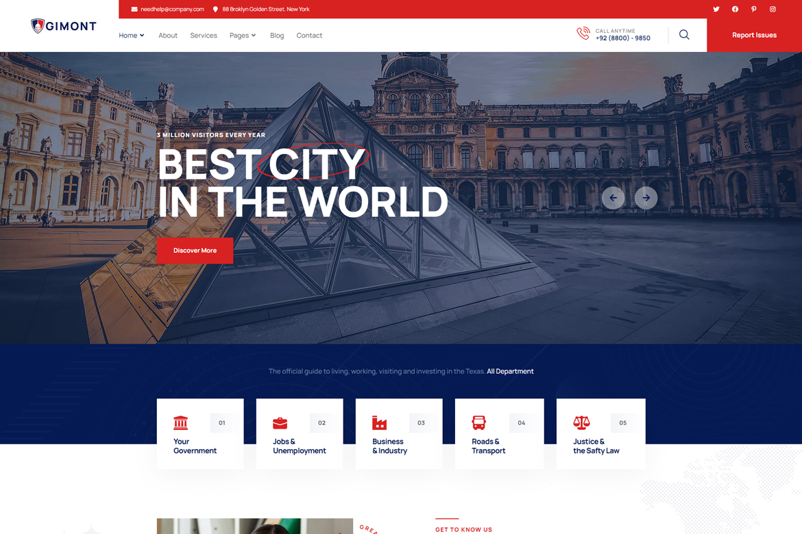Click the Report Issues button
The image size is (802, 534).
pyautogui.click(x=755, y=35)
